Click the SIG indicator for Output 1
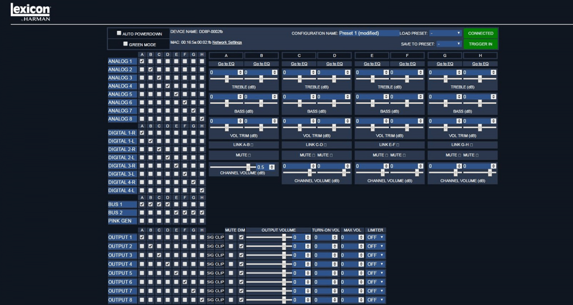The height and width of the screenshot is (305, 573). (x=210, y=237)
